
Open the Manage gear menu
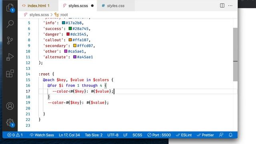point(10,122)
